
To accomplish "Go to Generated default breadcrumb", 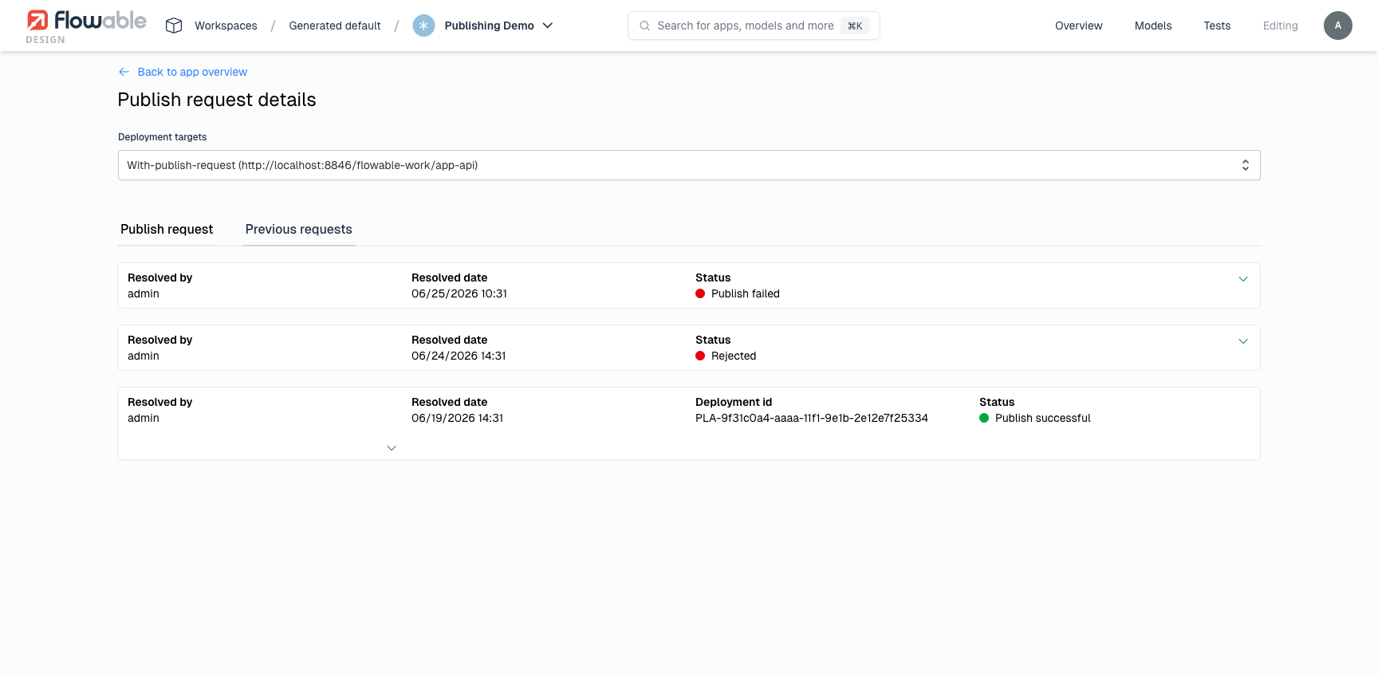I will pyautogui.click(x=335, y=26).
